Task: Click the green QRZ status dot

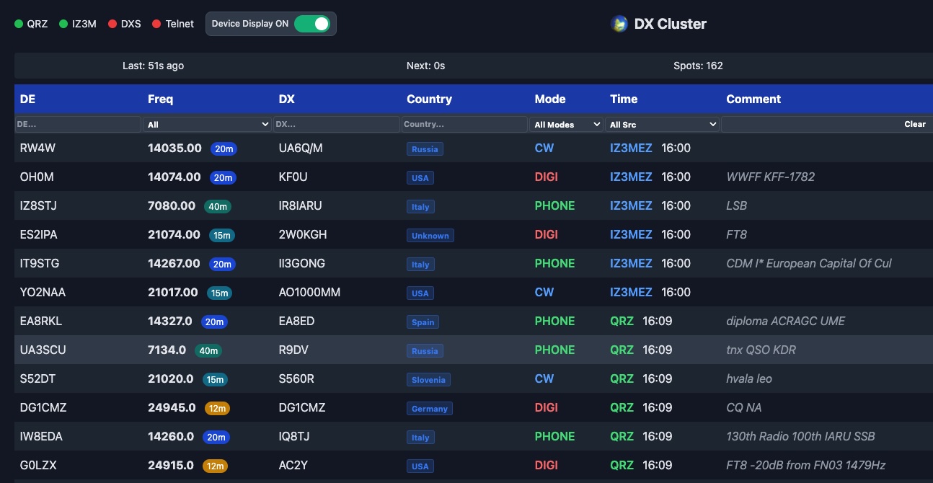Action: tap(19, 24)
